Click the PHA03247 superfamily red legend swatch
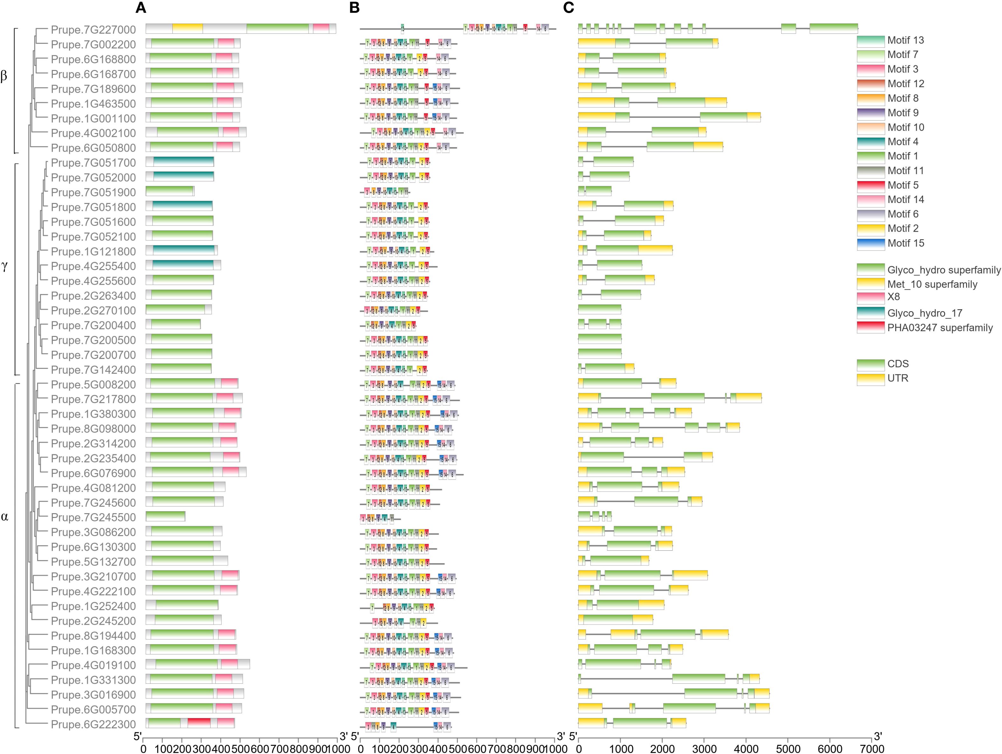 tap(870, 328)
